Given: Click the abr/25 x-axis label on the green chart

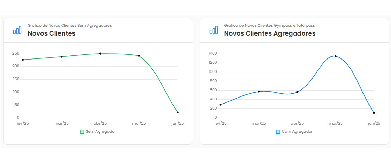Looking at the screenshot, I should click(x=100, y=123).
